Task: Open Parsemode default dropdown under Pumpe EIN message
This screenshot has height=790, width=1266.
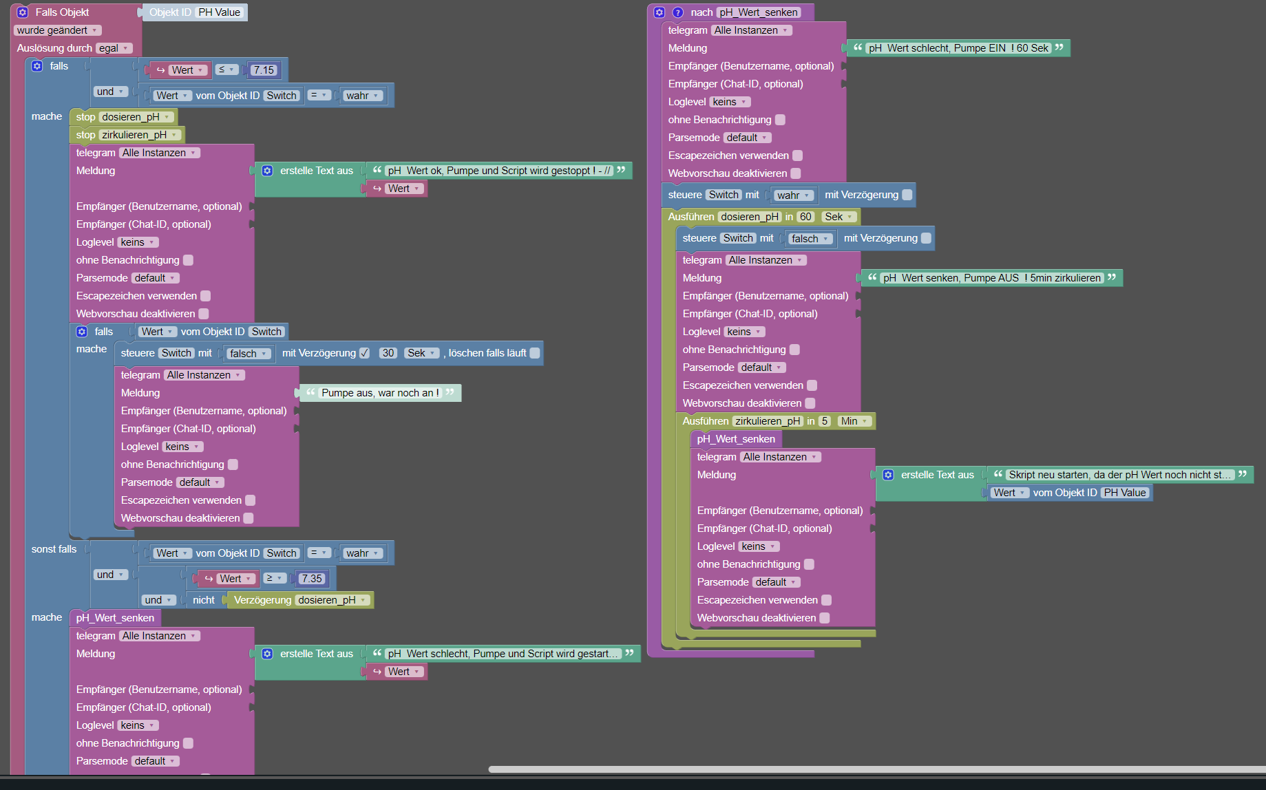Action: tap(747, 138)
